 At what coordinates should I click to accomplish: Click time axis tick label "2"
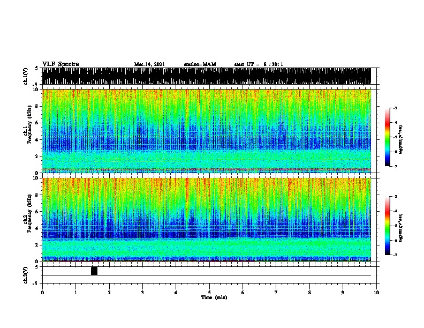[109, 293]
